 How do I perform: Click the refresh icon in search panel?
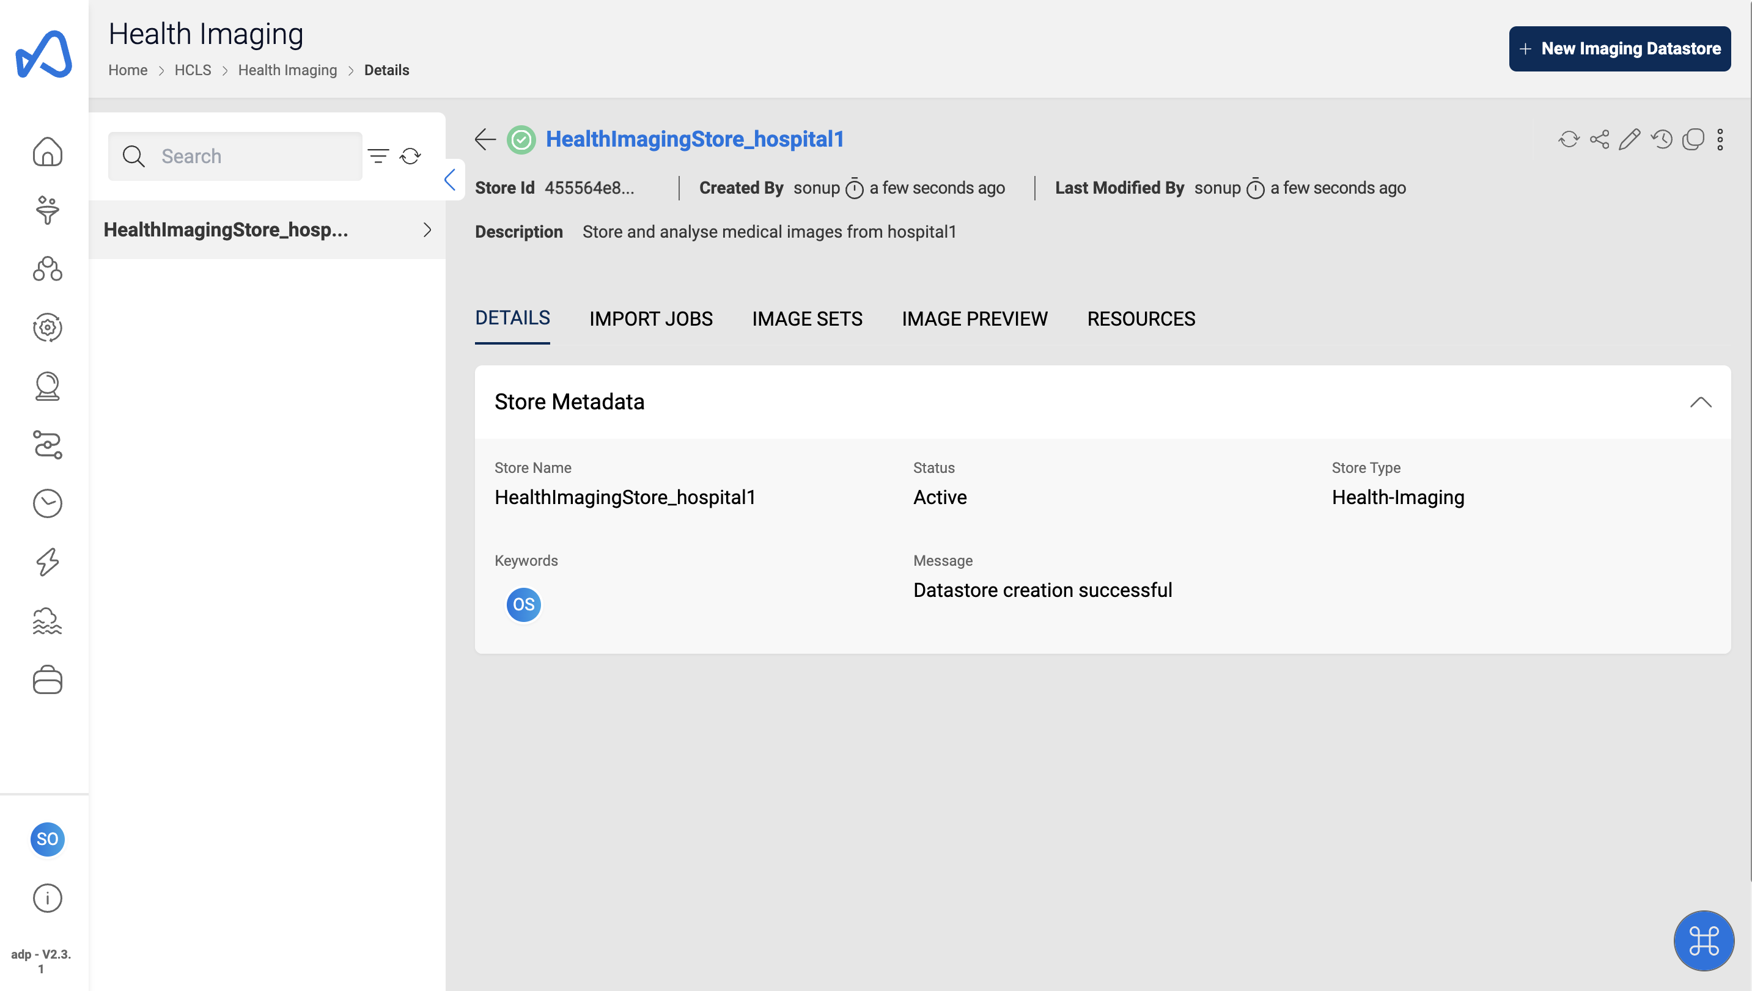[410, 158]
